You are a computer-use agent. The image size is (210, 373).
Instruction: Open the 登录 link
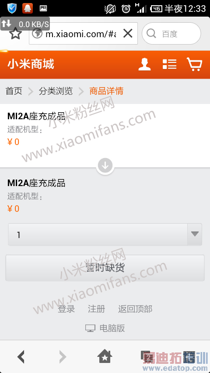pos(66,309)
